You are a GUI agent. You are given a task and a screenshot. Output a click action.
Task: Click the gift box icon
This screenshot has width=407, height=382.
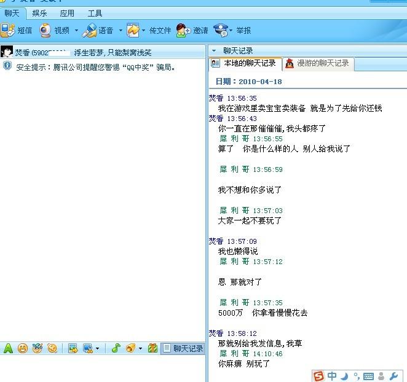(152, 348)
